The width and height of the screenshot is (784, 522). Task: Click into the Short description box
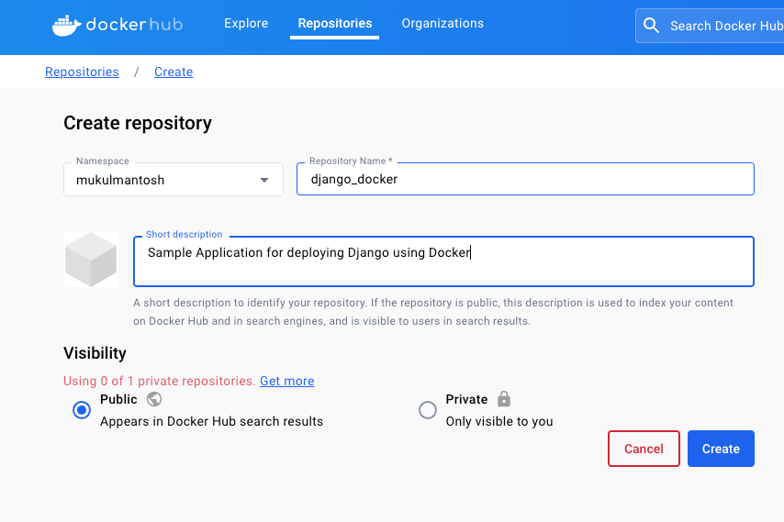point(443,261)
